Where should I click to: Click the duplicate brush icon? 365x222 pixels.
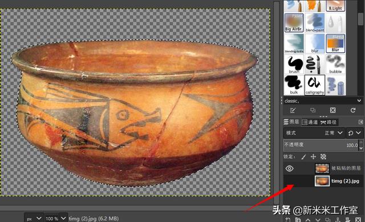pos(313,110)
